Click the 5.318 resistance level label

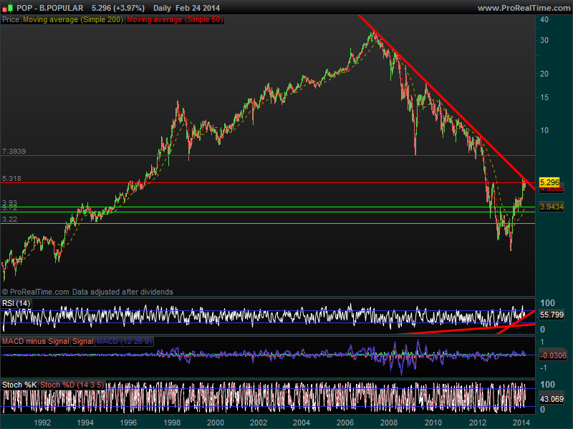(x=11, y=178)
